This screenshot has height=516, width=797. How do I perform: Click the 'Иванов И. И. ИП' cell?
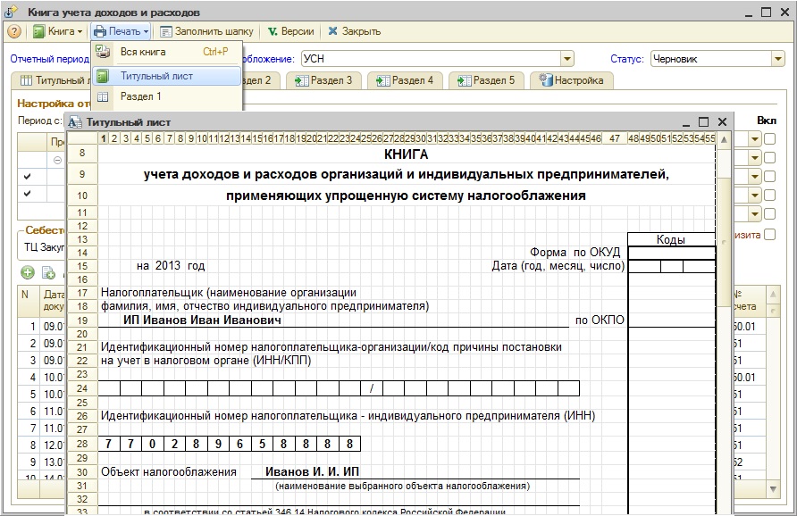click(x=312, y=472)
